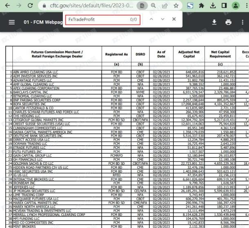View site lock information
Screen dimensions: 249x228
coord(44,6)
